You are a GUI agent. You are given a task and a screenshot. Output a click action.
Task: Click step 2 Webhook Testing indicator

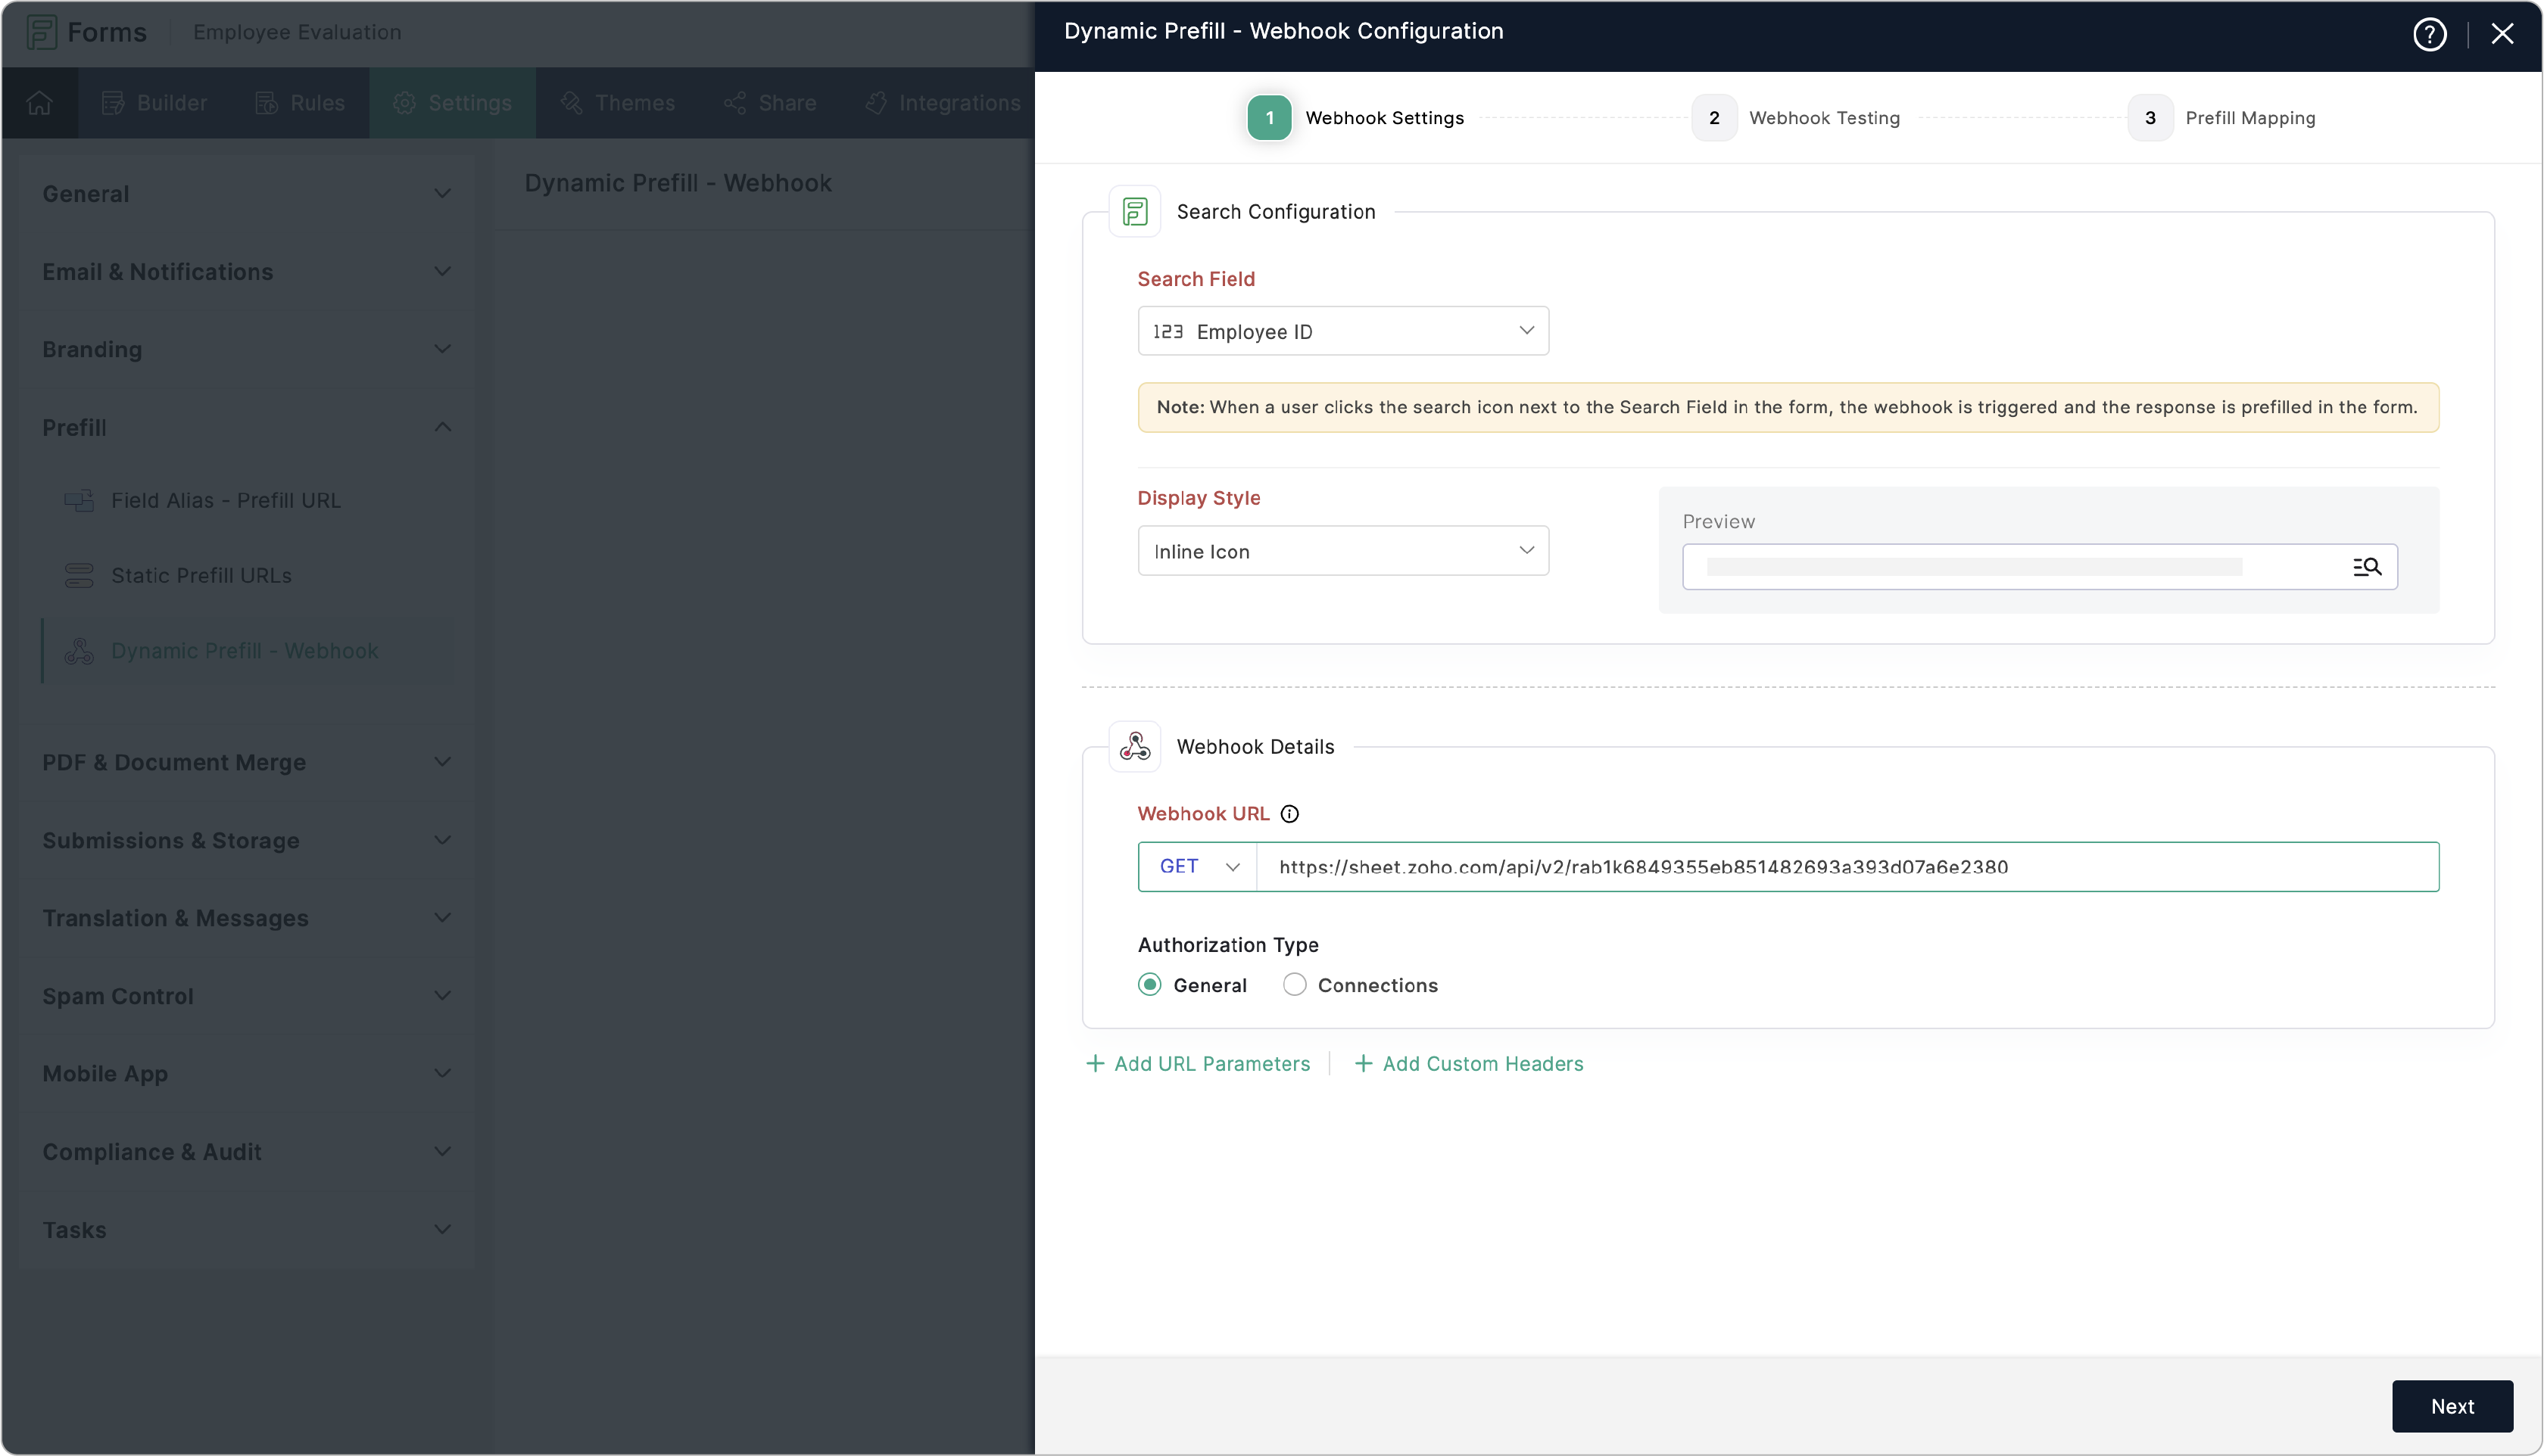pos(1713,117)
